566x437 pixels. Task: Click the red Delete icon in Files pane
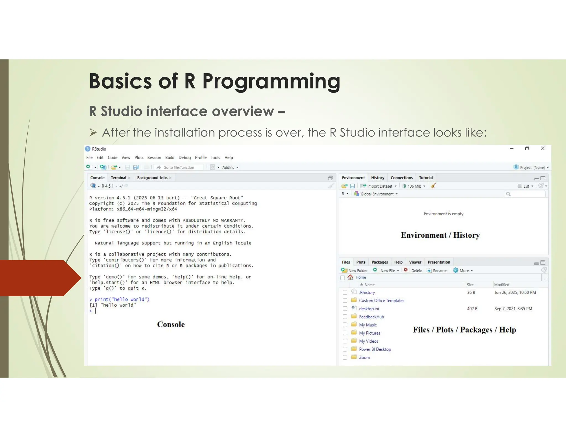[x=406, y=270]
